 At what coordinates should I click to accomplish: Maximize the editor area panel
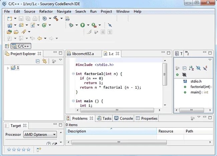click(x=169, y=53)
